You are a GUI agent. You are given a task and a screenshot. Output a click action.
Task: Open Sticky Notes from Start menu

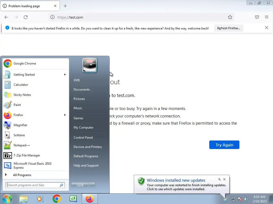click(36, 95)
